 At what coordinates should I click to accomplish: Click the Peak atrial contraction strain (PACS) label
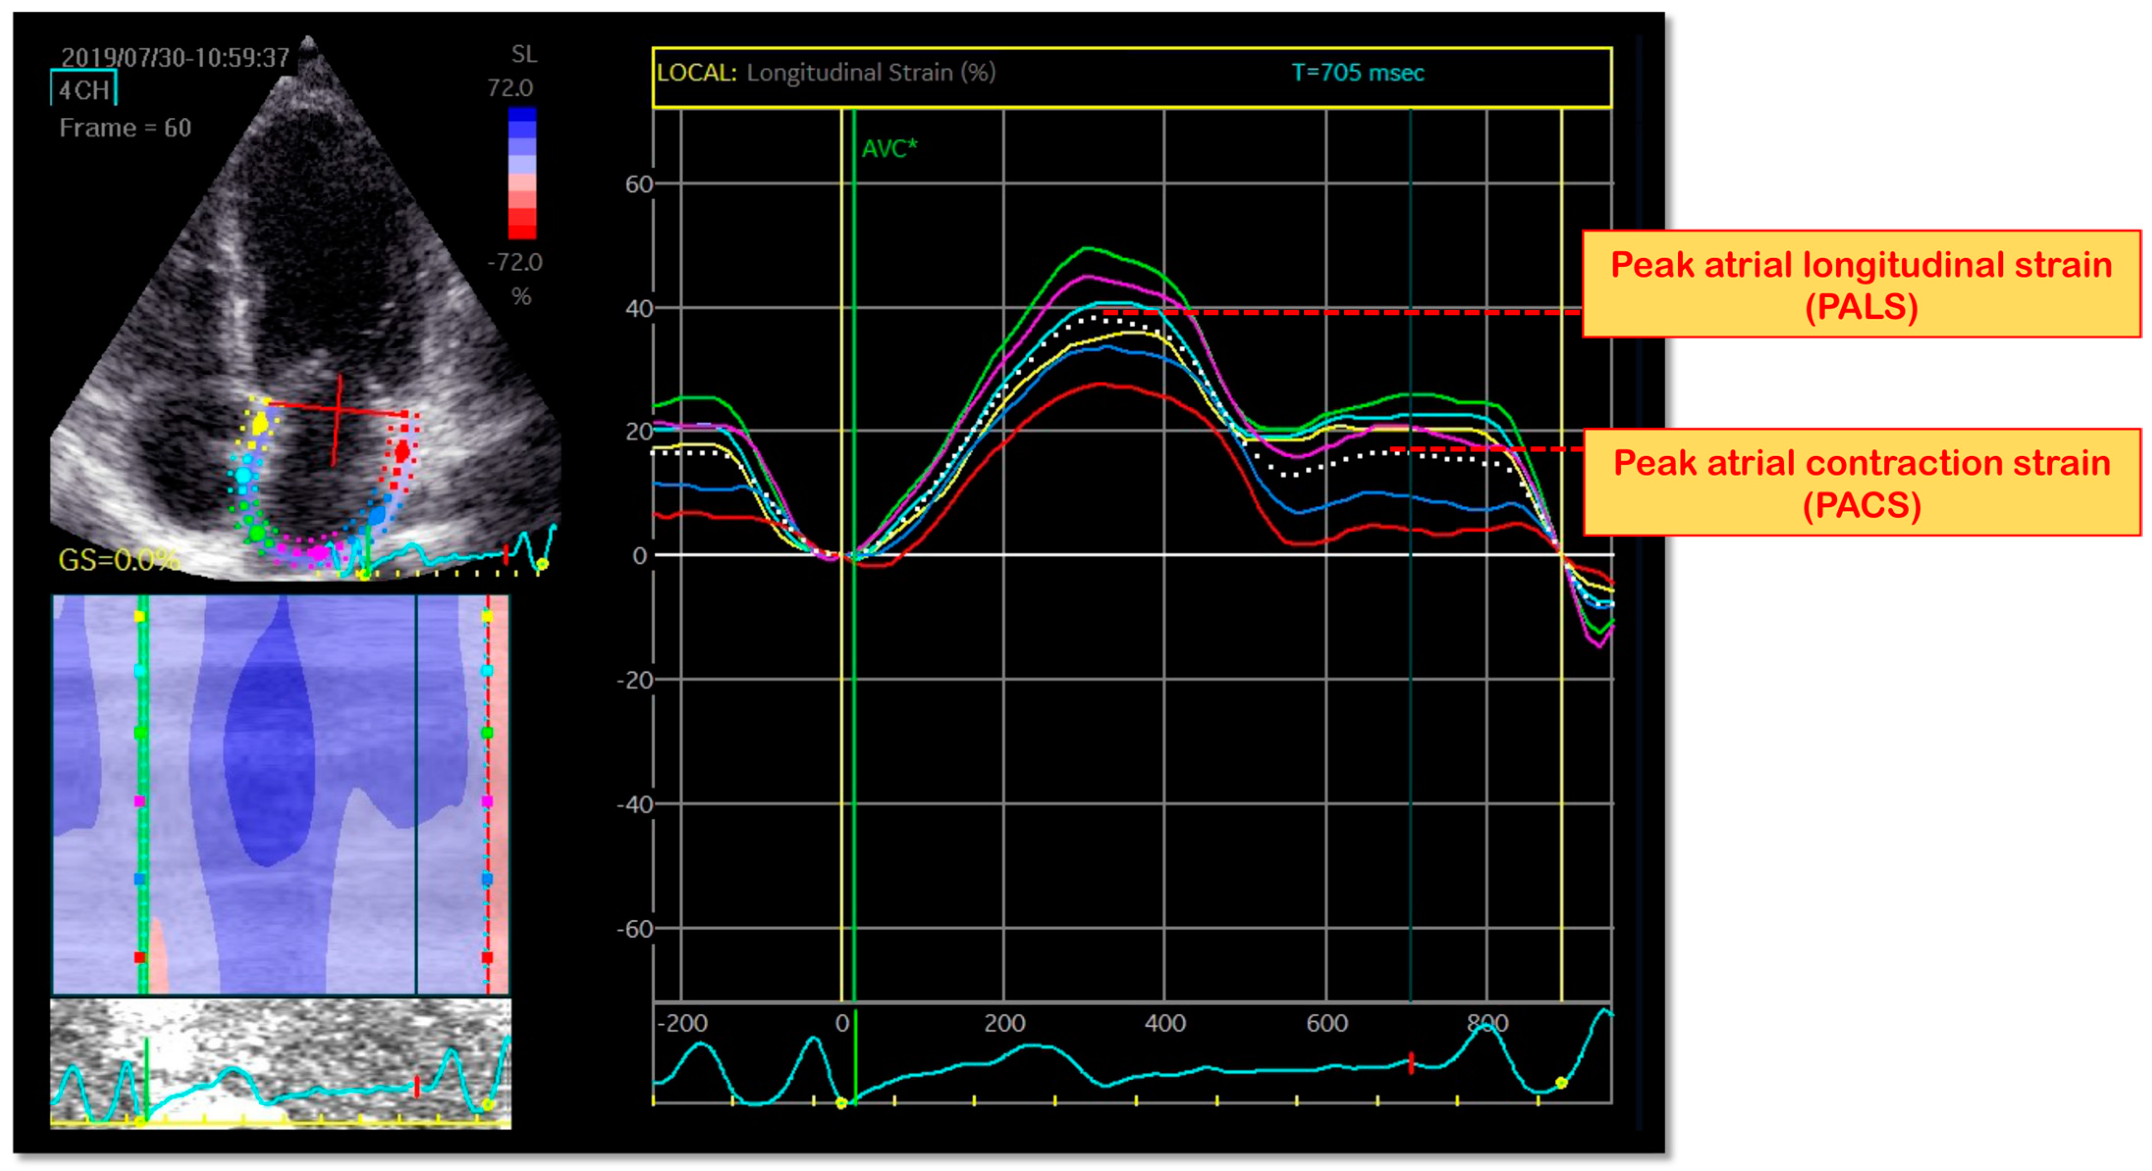pyautogui.click(x=1861, y=482)
